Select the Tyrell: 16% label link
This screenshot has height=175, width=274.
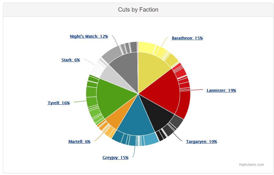(59, 103)
